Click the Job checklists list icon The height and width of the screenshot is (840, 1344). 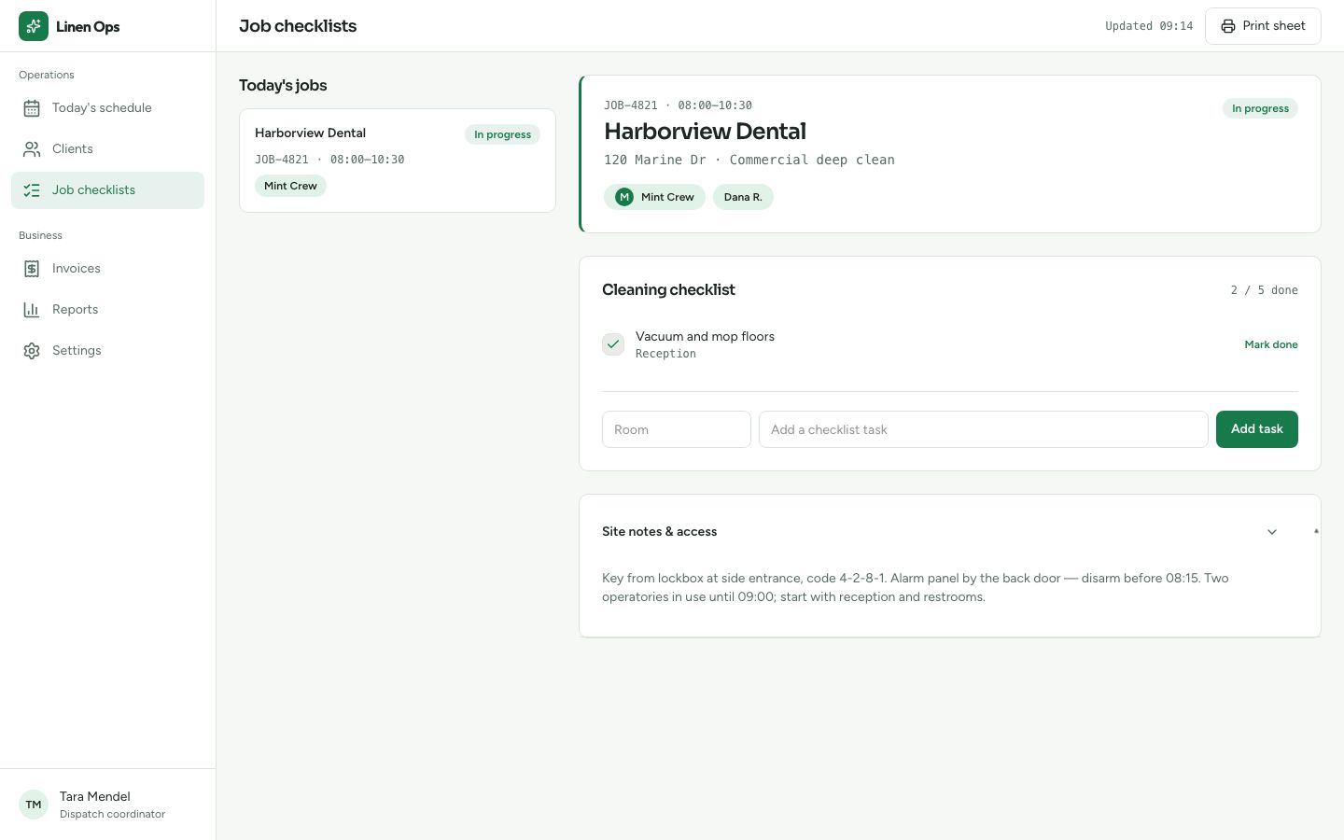point(32,190)
